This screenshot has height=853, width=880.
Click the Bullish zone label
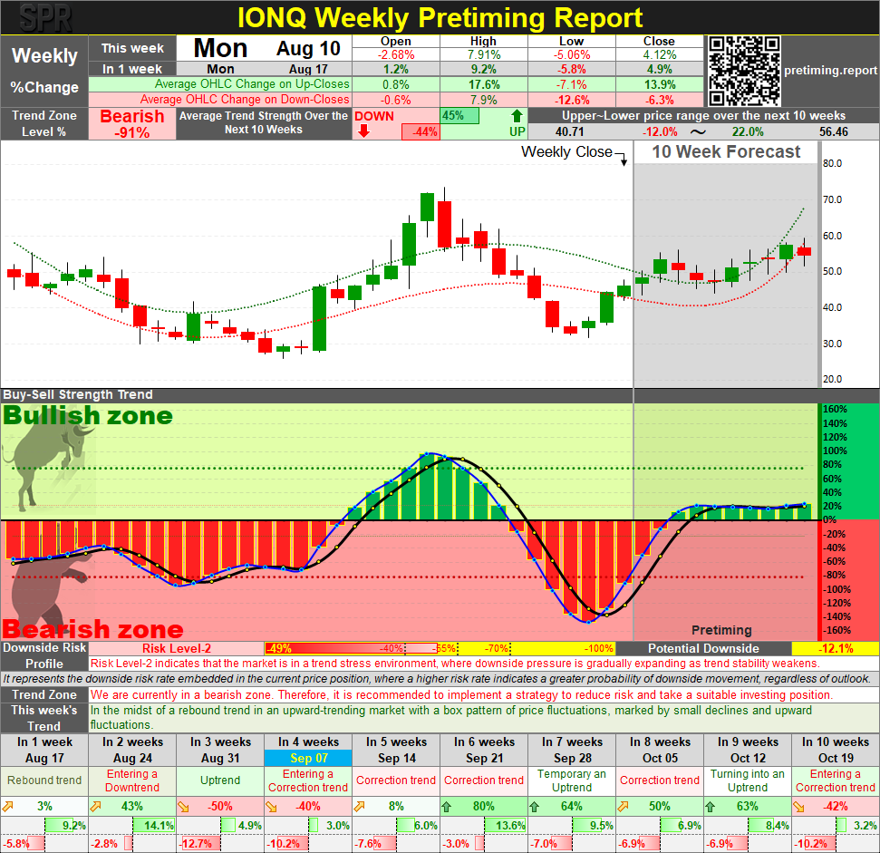pos(88,416)
